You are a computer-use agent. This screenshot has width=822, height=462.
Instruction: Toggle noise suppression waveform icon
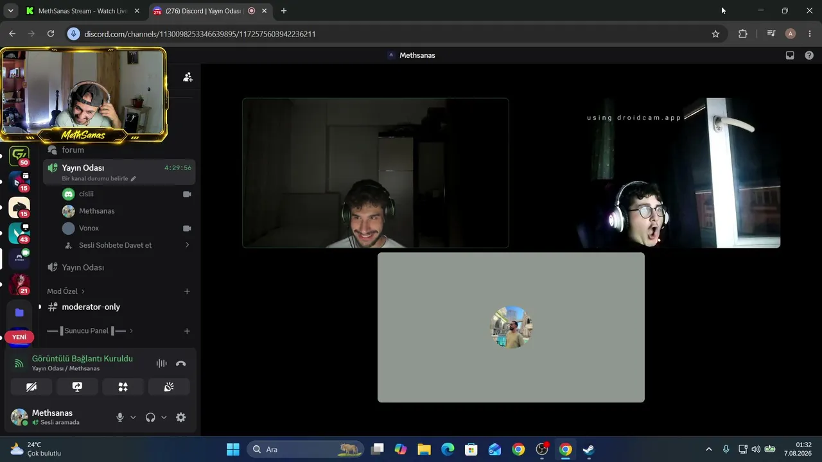coord(161,363)
